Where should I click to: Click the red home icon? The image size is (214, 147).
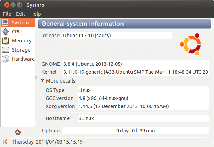(x=18, y=132)
